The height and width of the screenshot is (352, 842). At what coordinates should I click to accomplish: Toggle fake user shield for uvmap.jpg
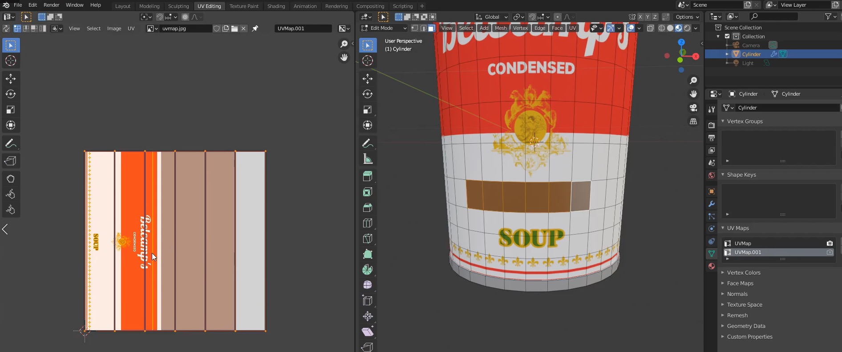point(216,28)
